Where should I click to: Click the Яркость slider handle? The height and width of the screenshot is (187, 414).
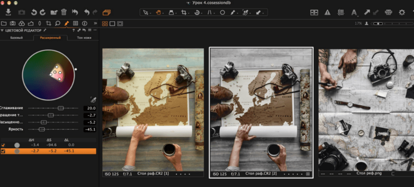point(42,129)
